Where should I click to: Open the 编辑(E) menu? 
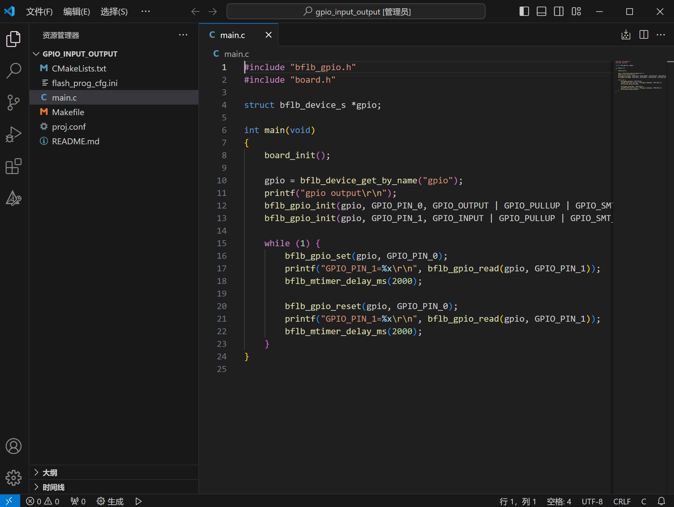point(77,12)
